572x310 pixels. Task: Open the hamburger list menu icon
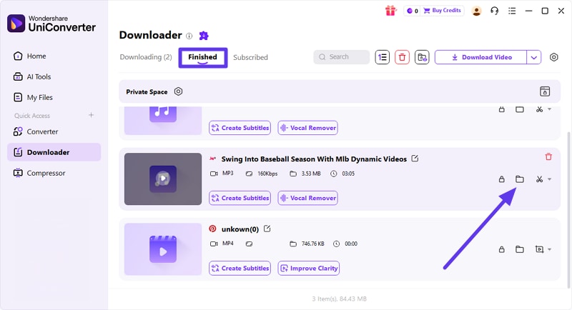coord(512,11)
